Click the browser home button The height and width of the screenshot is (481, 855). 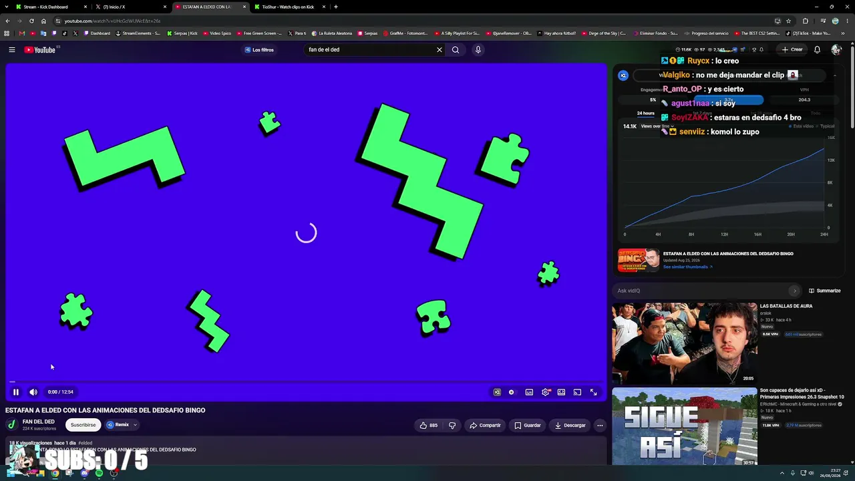click(x=44, y=21)
